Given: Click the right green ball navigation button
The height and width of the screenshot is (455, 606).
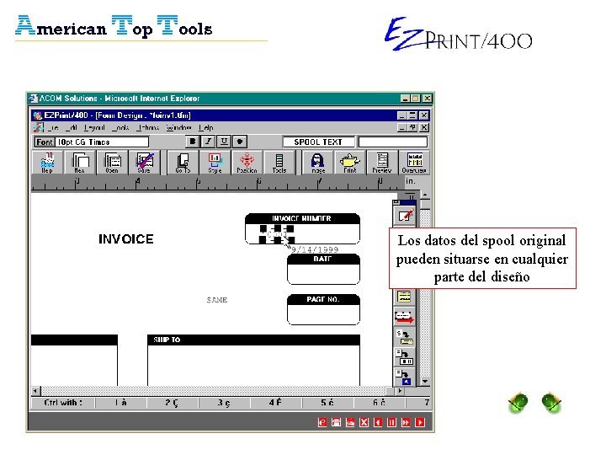Looking at the screenshot, I should tap(551, 403).
